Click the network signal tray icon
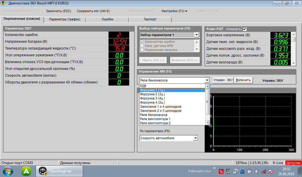Screen dimensions: 302x177 pos(263,171)
